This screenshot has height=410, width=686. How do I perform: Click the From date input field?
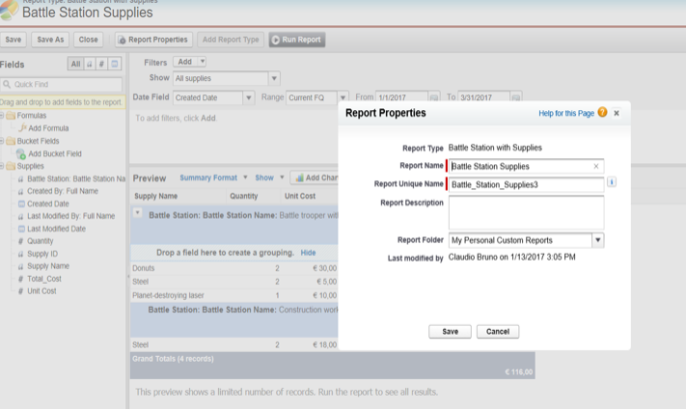tap(401, 97)
